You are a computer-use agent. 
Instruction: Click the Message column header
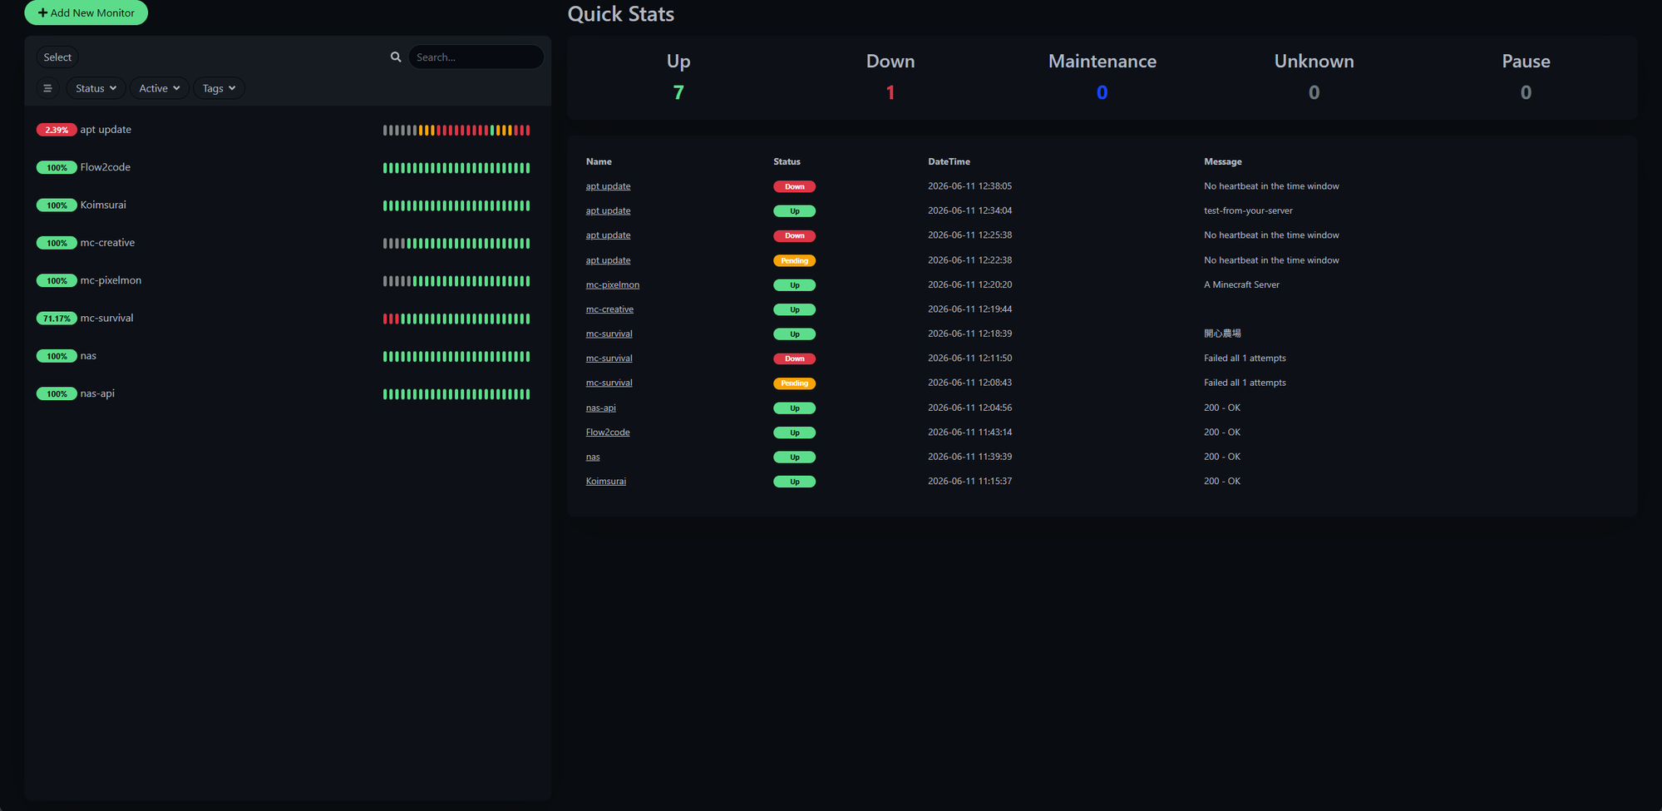pos(1222,161)
